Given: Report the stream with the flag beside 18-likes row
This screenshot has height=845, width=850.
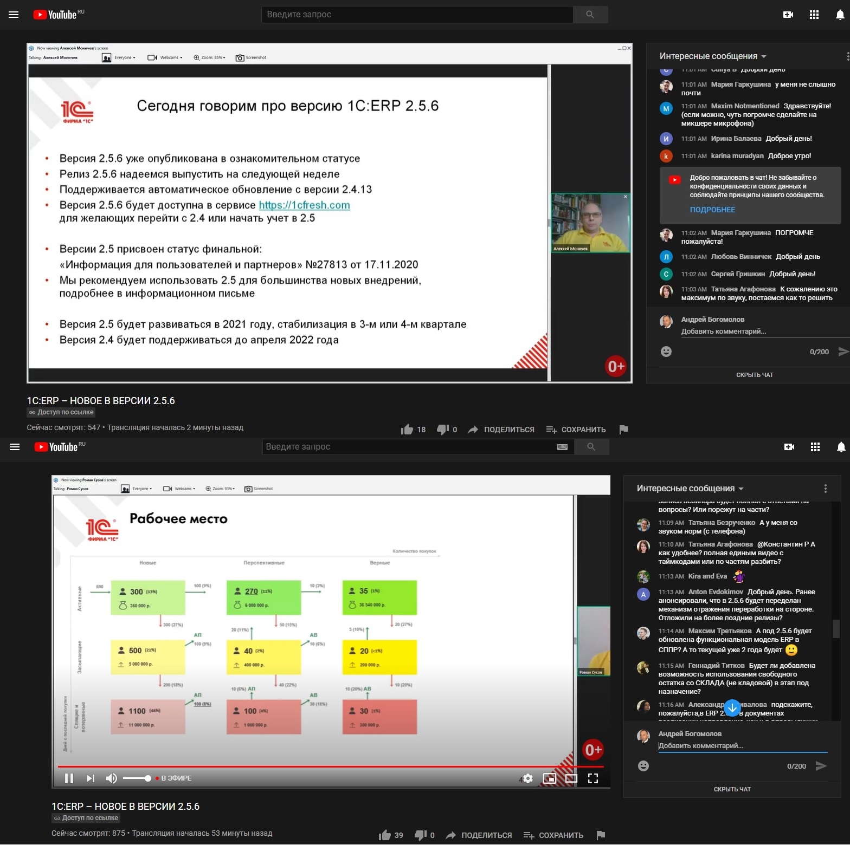Looking at the screenshot, I should click(623, 430).
